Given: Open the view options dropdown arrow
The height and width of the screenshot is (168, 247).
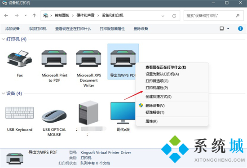Looking at the screenshot, I should (228, 29).
